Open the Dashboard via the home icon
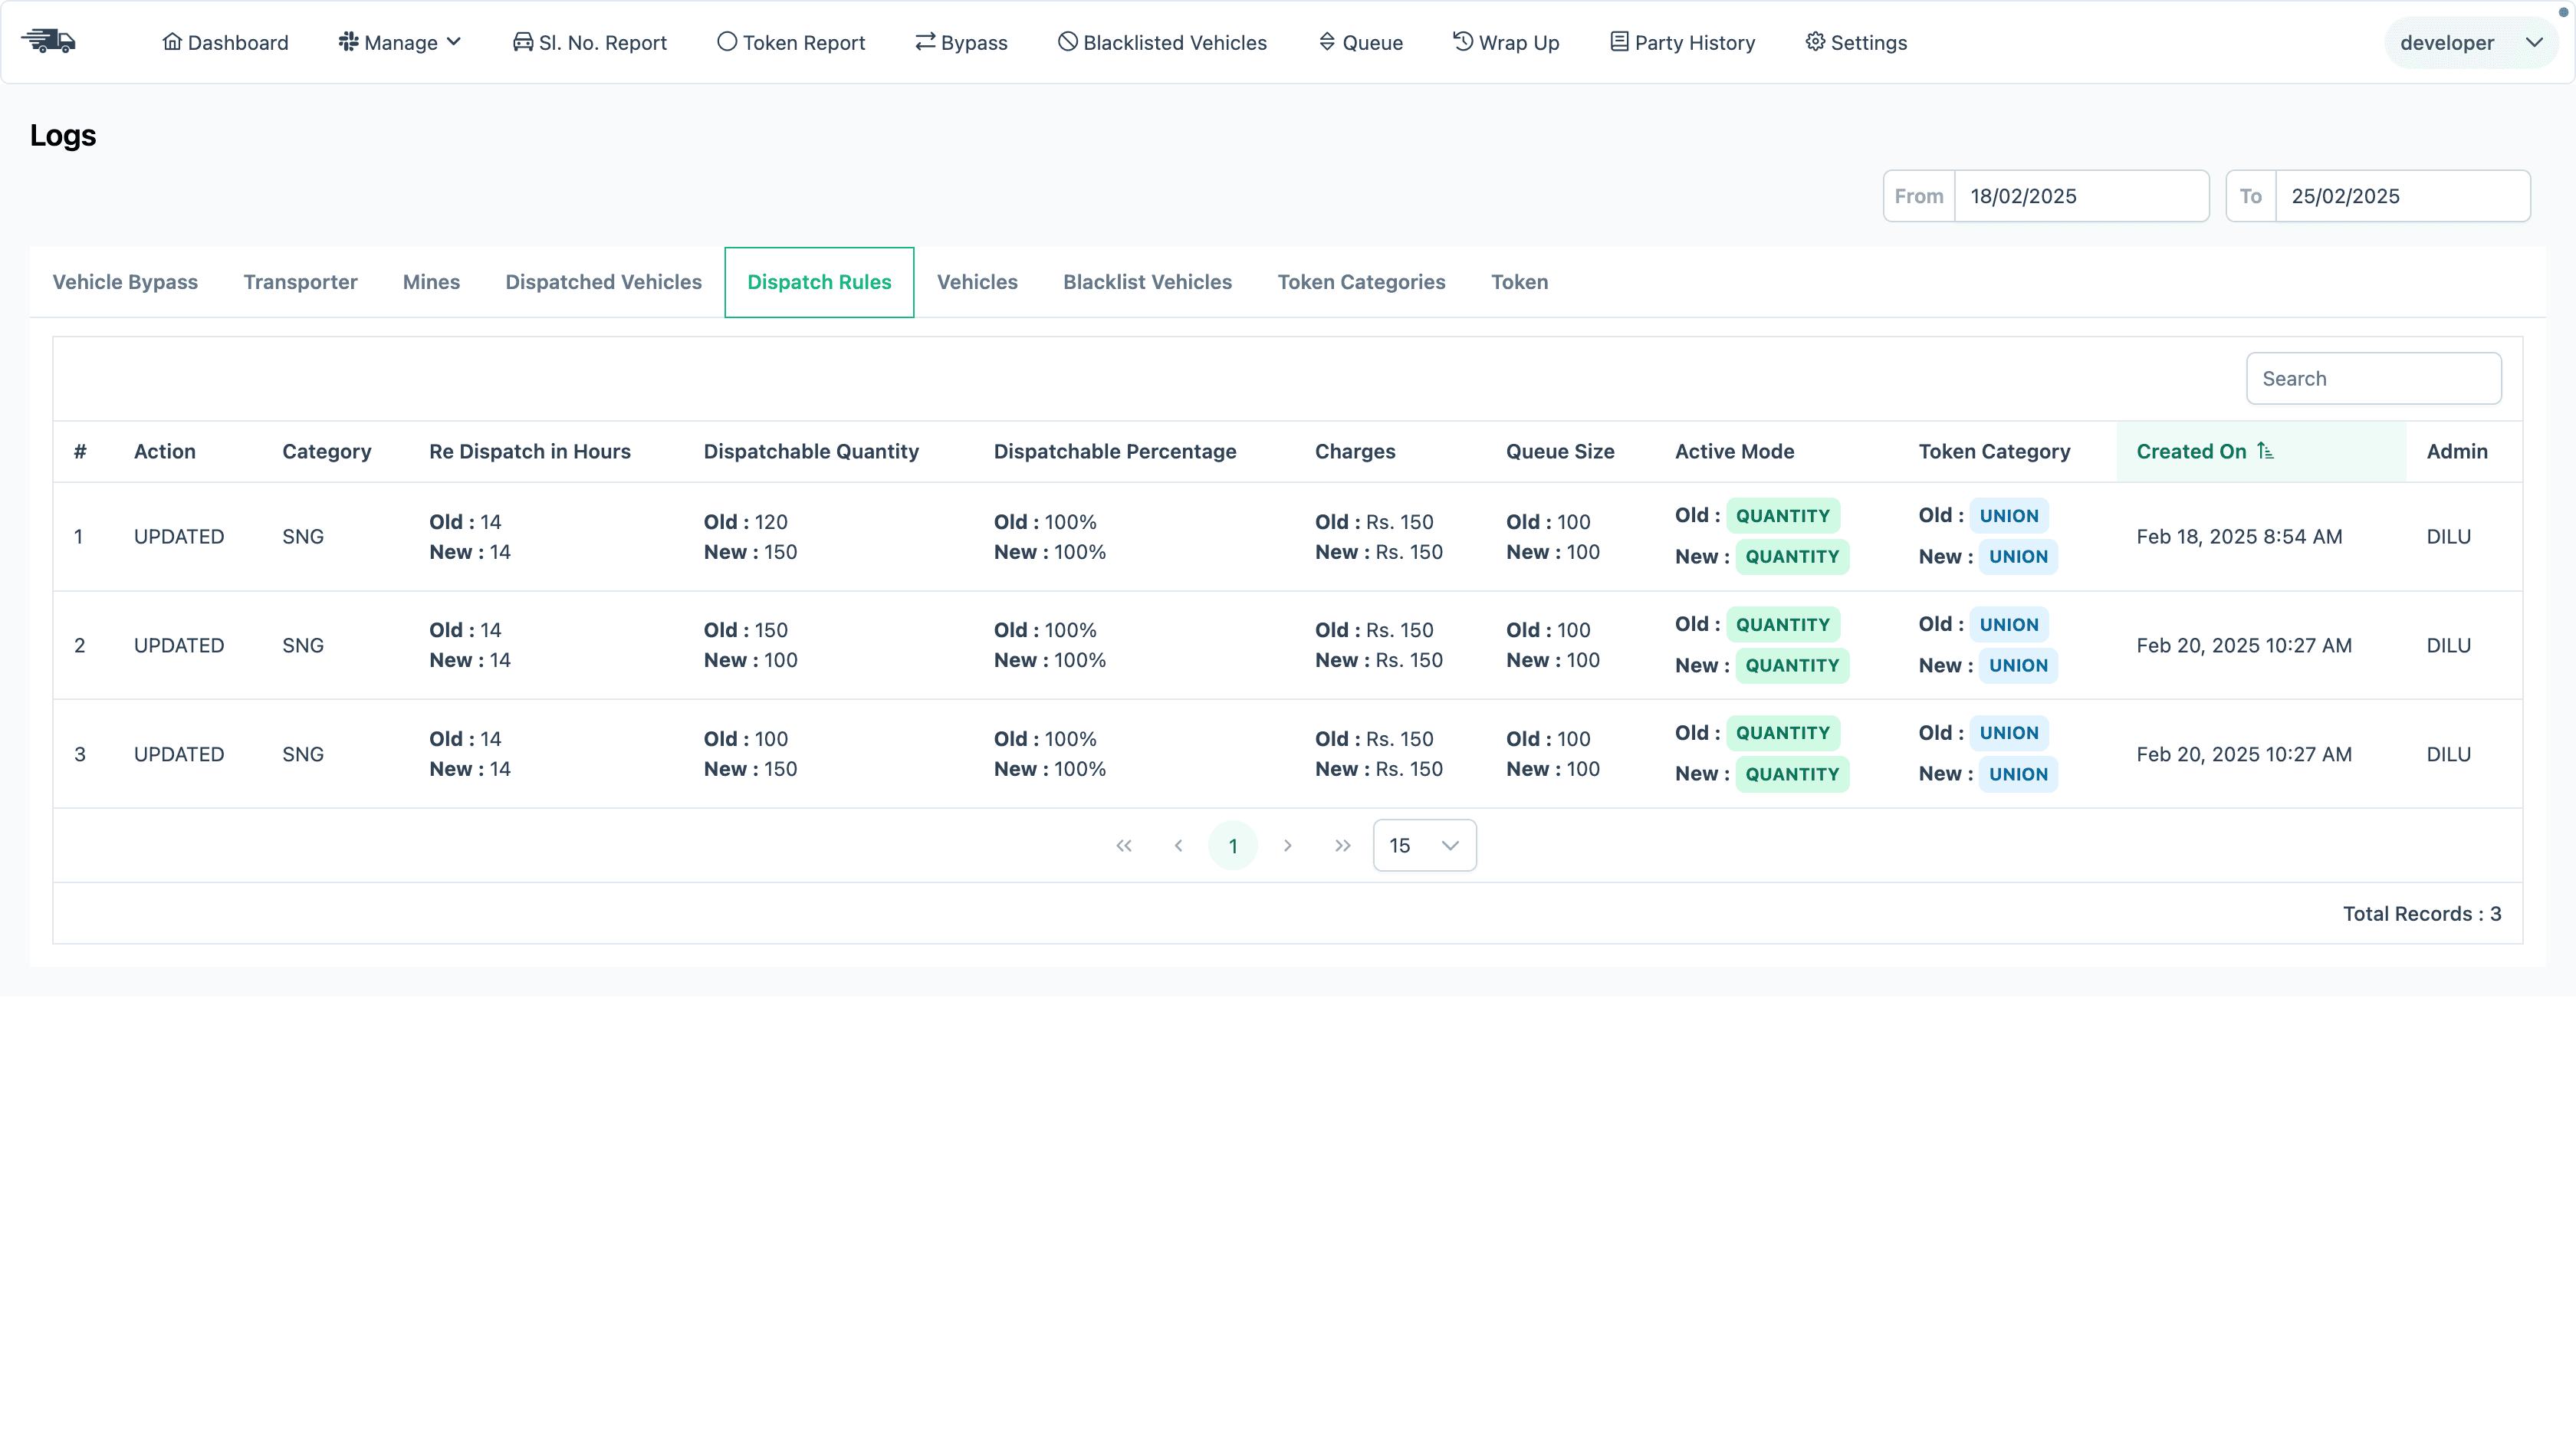This screenshot has height=1449, width=2576. pyautogui.click(x=172, y=42)
